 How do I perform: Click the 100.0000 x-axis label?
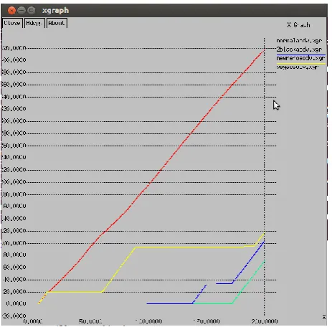[x=148, y=321]
